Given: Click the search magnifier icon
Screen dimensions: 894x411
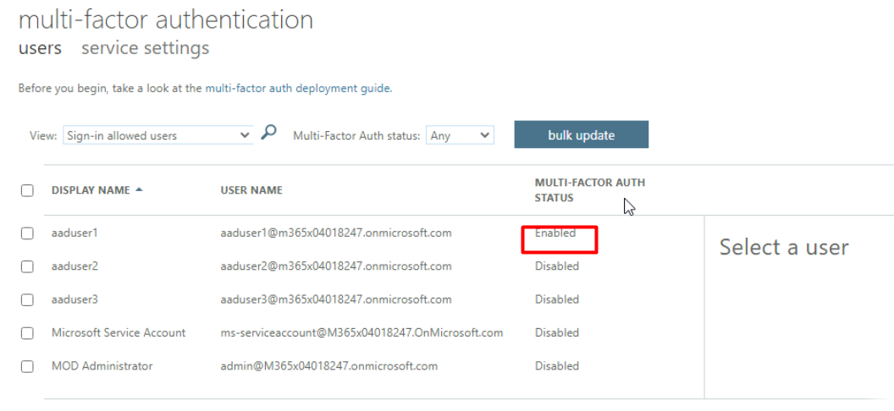Looking at the screenshot, I should click(268, 133).
